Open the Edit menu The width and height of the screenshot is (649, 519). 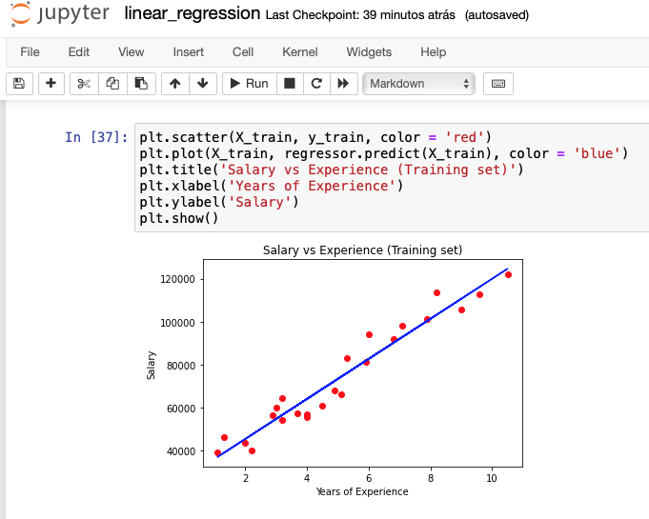[79, 52]
